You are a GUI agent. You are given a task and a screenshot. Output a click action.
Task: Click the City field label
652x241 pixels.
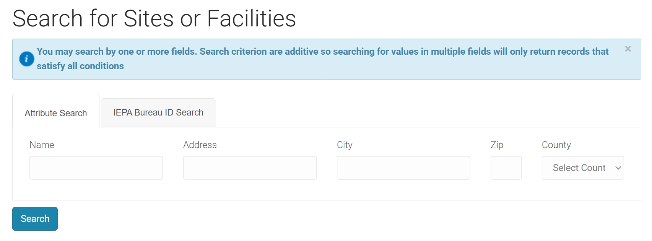(x=345, y=145)
